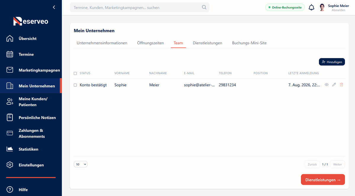The height and width of the screenshot is (196, 355).
Task: Open Termine via the calendar icon
Action: coord(10,54)
